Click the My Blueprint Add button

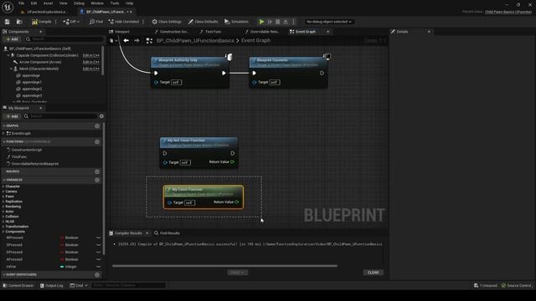tap(12, 116)
